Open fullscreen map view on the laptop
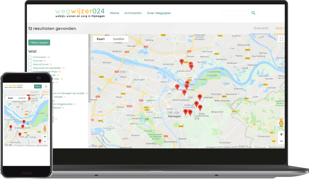Screen dimensions: 309x185 [x=281, y=39]
